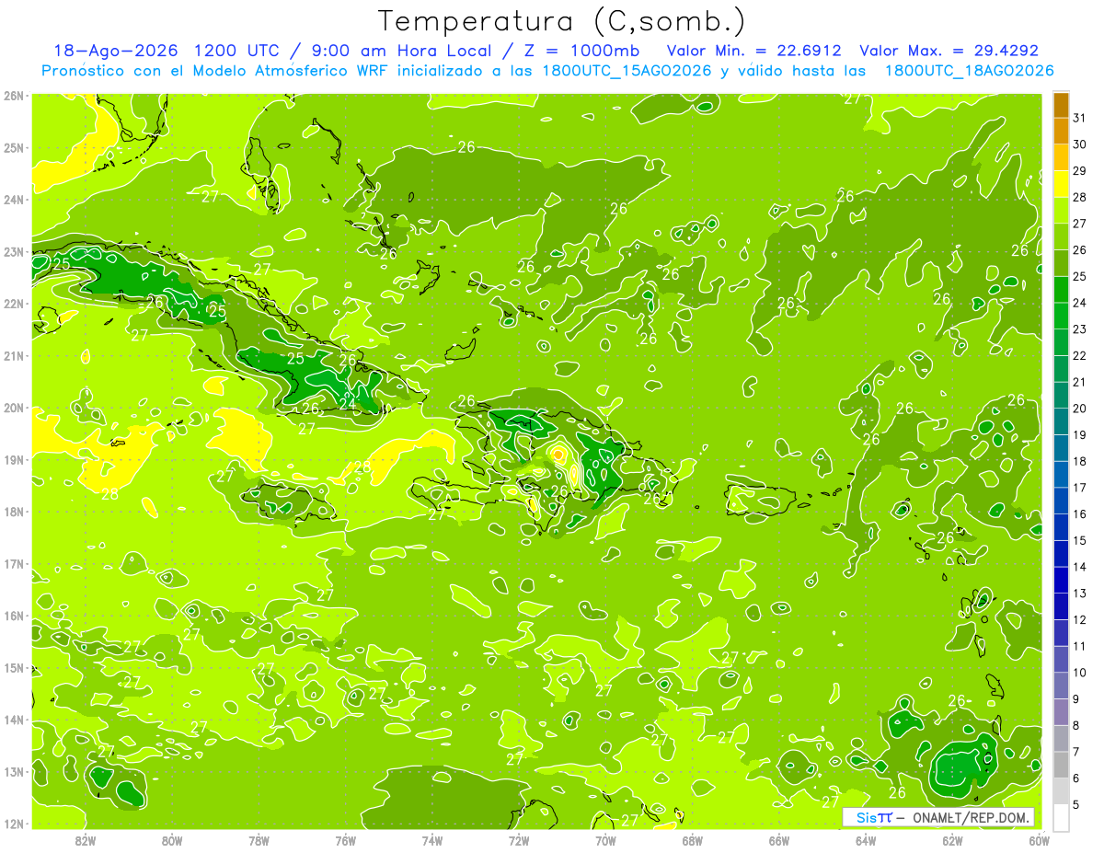Screen dimensions: 1104x853
Task: Click the '26N' latitude axis label
Action: (14, 96)
